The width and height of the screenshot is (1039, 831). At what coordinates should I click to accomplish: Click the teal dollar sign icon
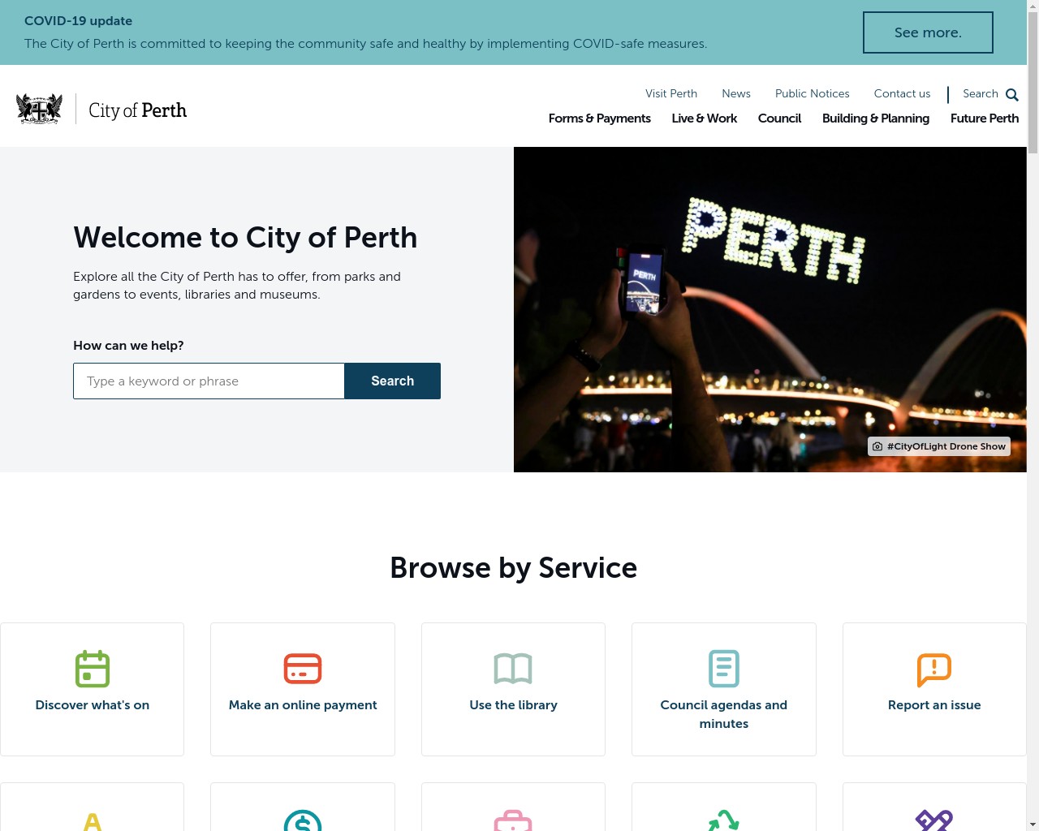[x=303, y=820]
